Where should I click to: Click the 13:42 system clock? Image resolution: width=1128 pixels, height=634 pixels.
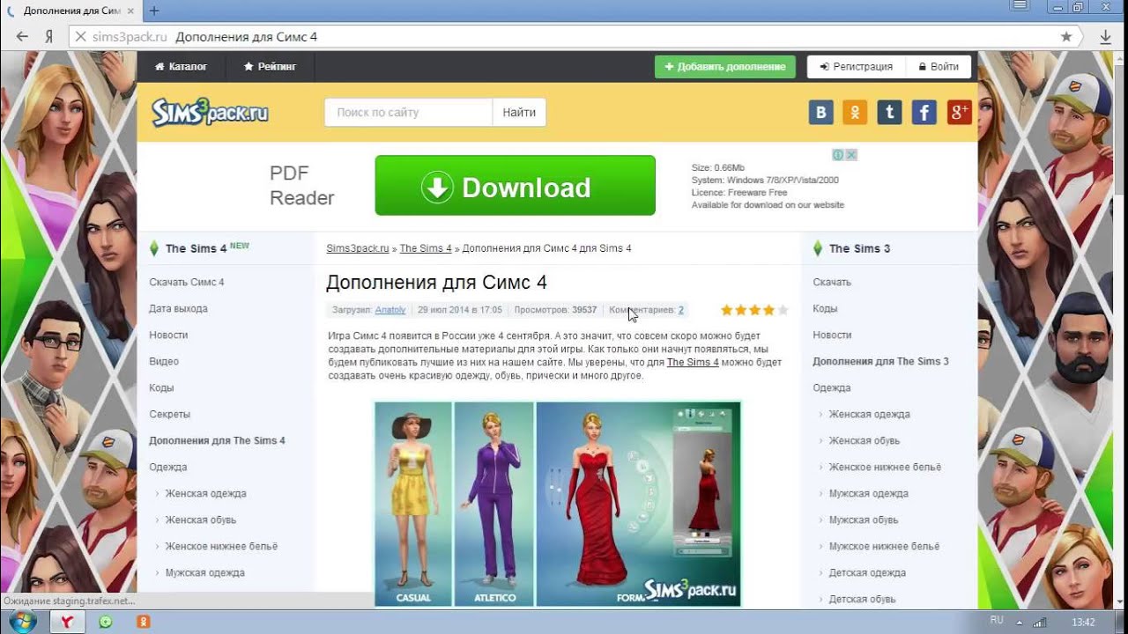coord(1083,622)
